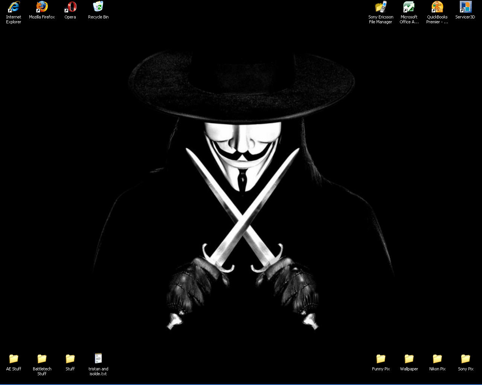
Task: Launch QuickBooks Premier
Action: point(437,7)
